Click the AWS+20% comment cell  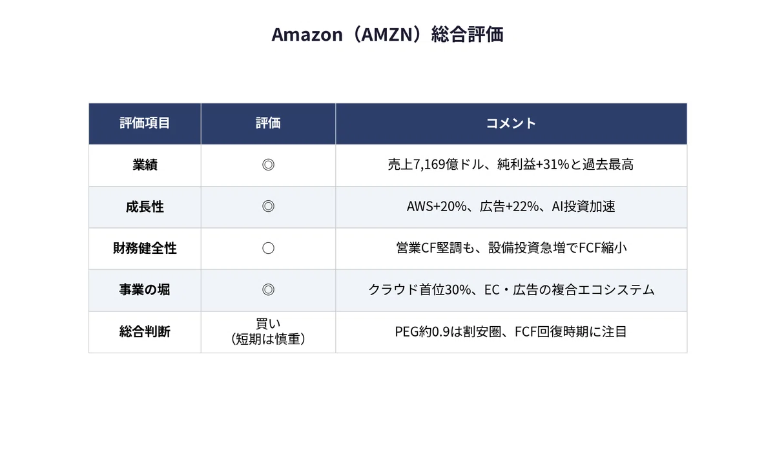[x=511, y=207]
